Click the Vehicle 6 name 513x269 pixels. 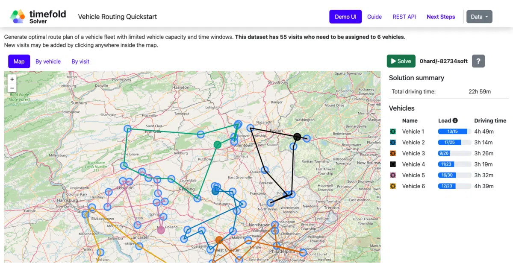point(413,186)
